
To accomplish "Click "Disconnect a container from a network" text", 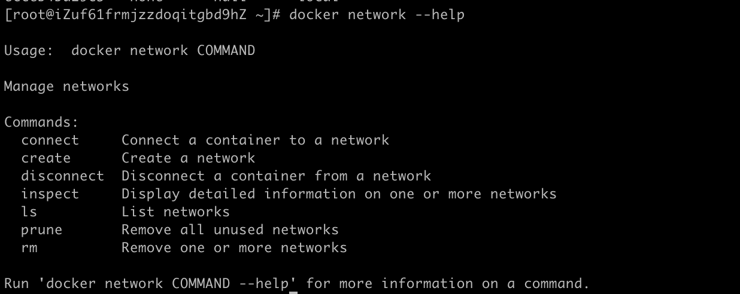I will (x=276, y=176).
